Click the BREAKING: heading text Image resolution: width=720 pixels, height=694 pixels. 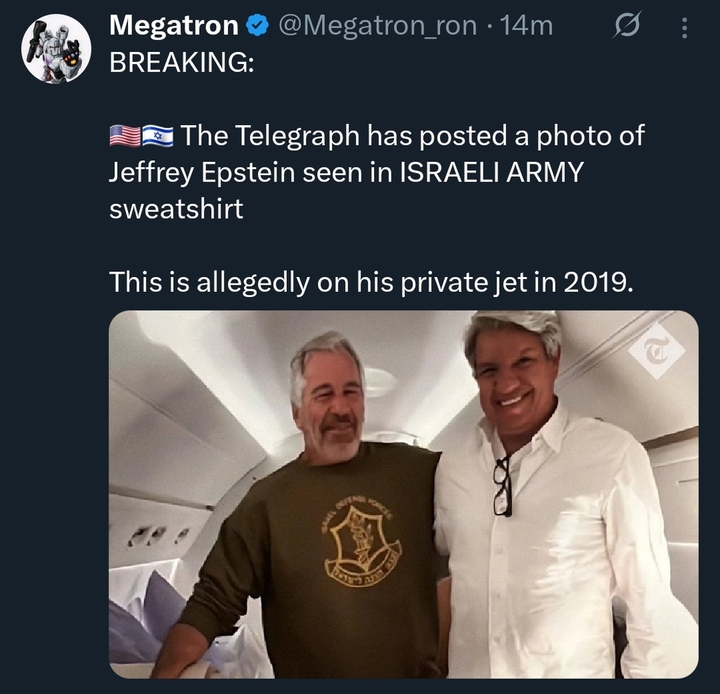click(x=181, y=63)
